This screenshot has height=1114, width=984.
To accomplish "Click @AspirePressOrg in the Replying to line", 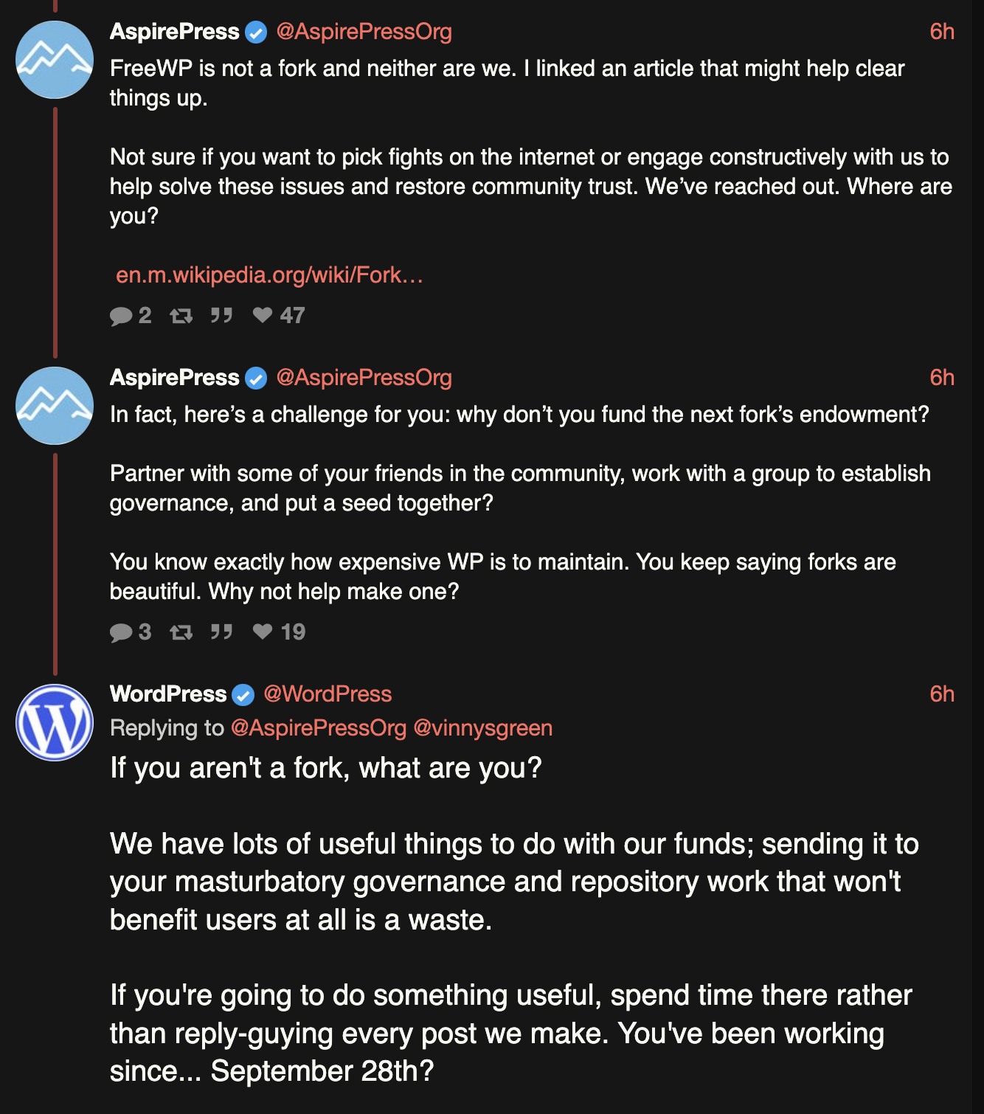I will click(x=319, y=728).
